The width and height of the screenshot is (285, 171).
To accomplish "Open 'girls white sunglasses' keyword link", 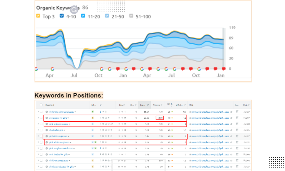I will [x=59, y=142].
